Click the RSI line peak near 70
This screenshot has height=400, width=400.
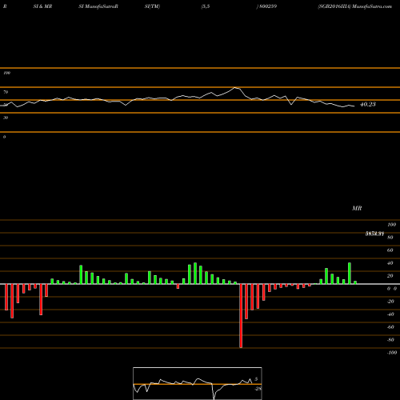235,87
